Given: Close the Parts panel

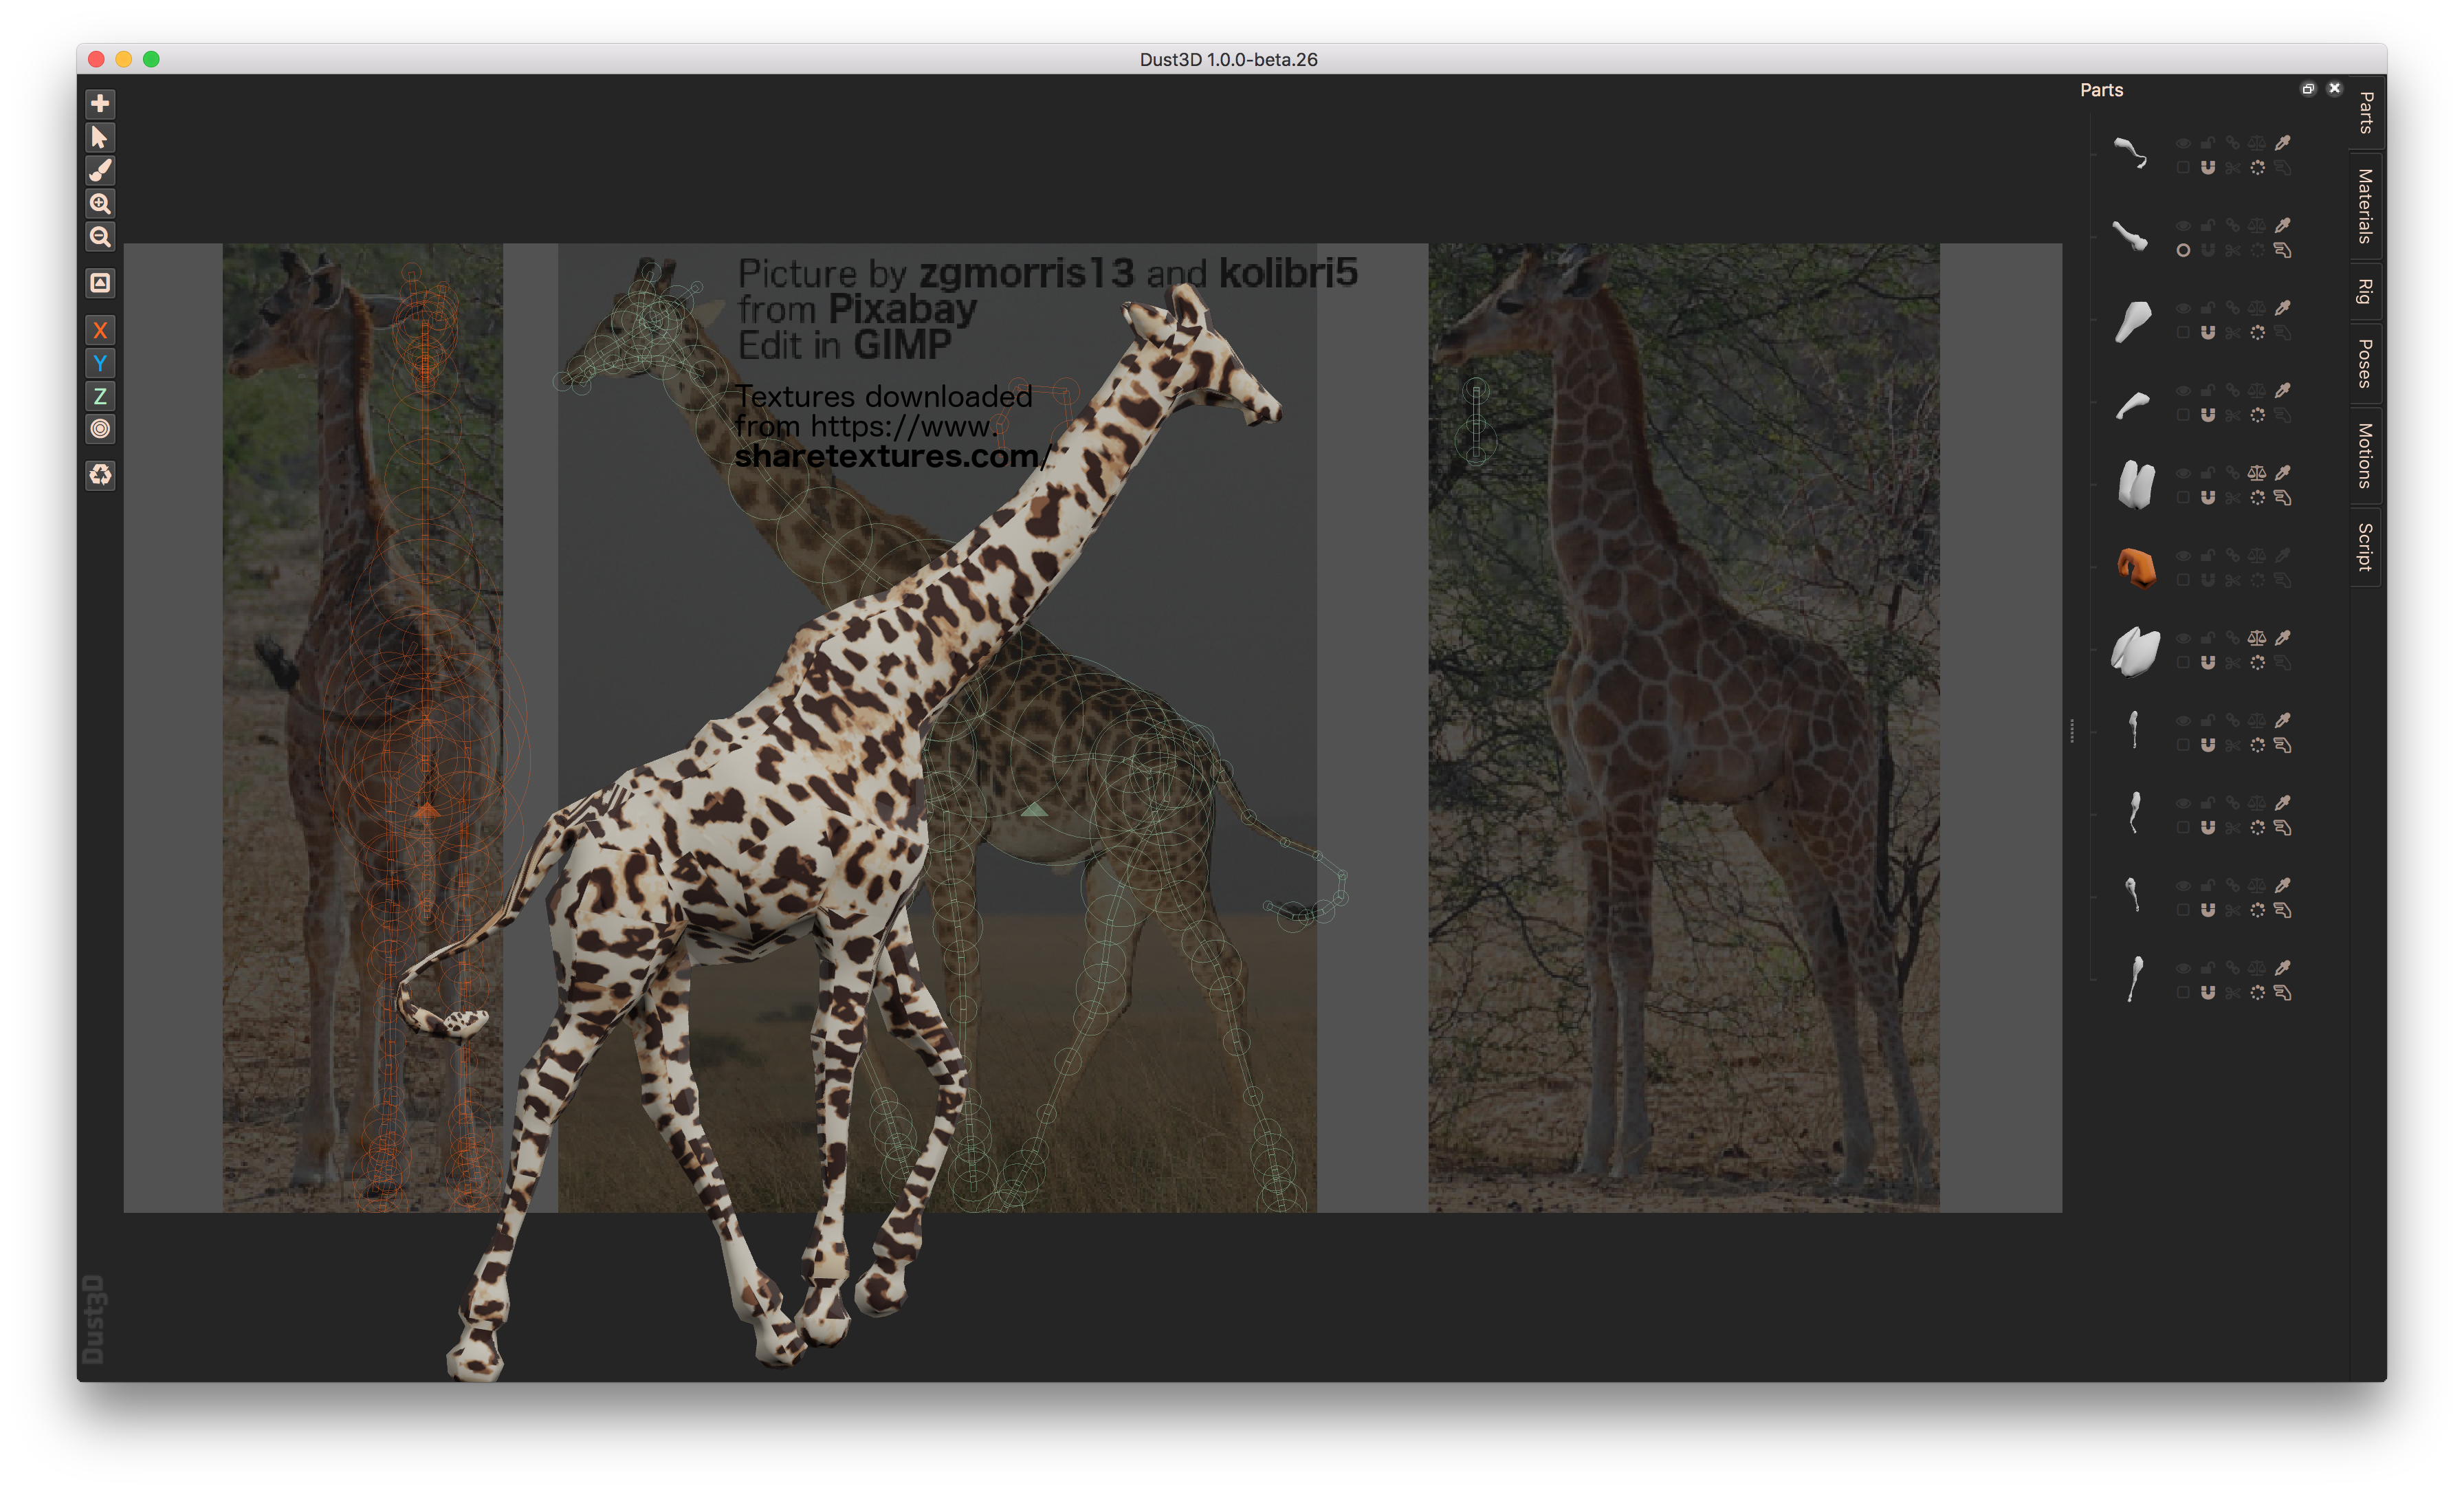Looking at the screenshot, I should [2335, 89].
